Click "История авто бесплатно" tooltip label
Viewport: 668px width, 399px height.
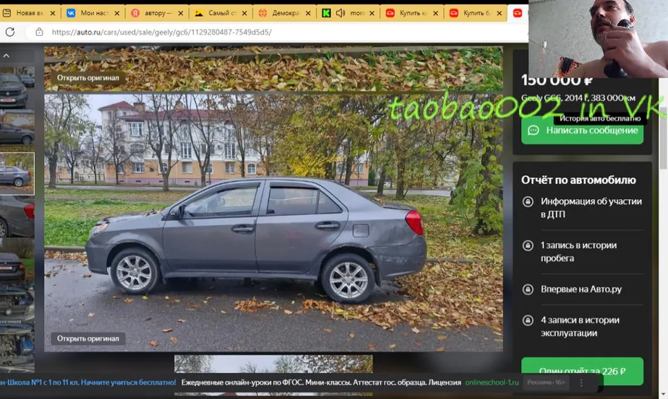tap(600, 118)
